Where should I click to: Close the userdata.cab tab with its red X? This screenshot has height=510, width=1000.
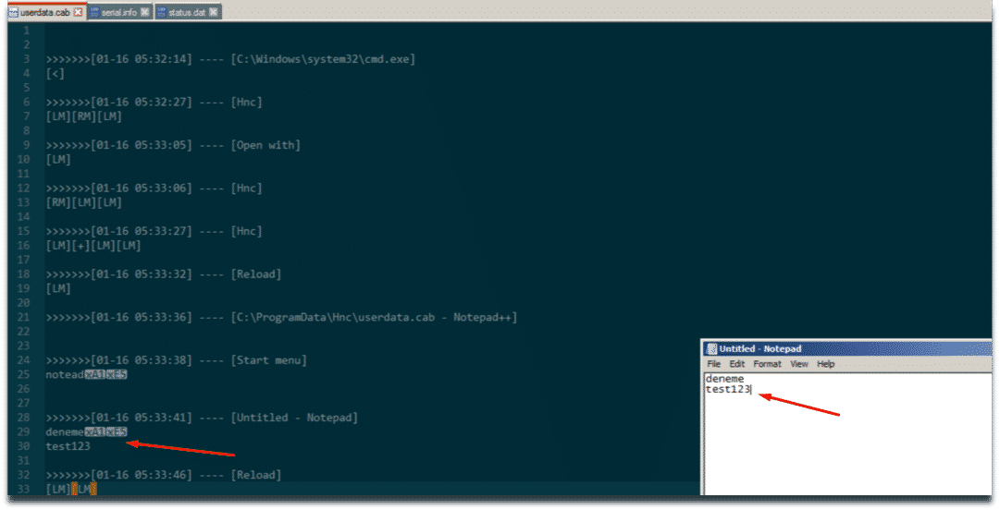pos(78,12)
